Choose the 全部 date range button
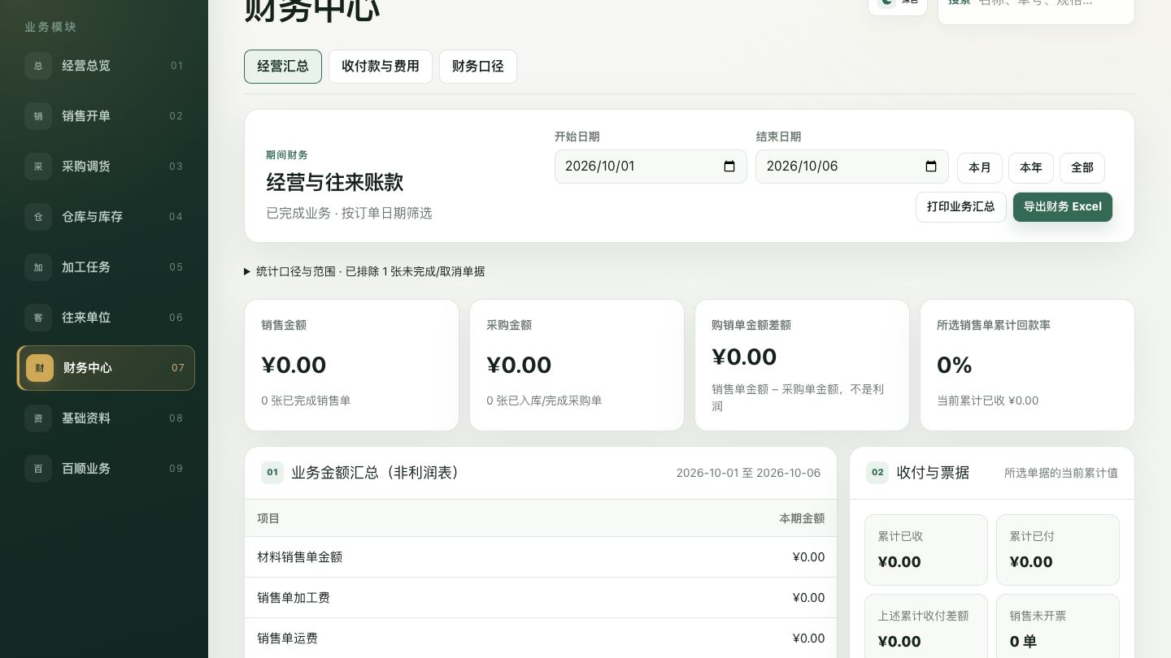 coord(1082,167)
